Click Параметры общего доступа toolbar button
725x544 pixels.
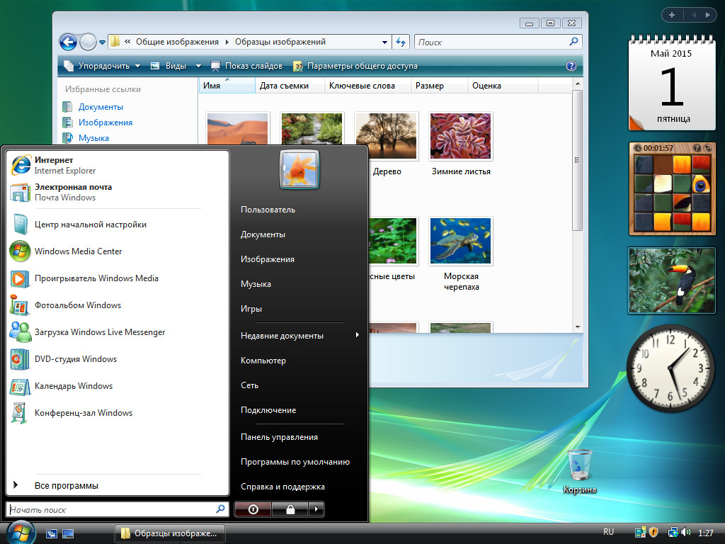coord(355,66)
